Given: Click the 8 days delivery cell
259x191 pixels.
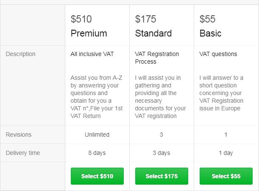Looking at the screenshot, I should click(x=97, y=153).
